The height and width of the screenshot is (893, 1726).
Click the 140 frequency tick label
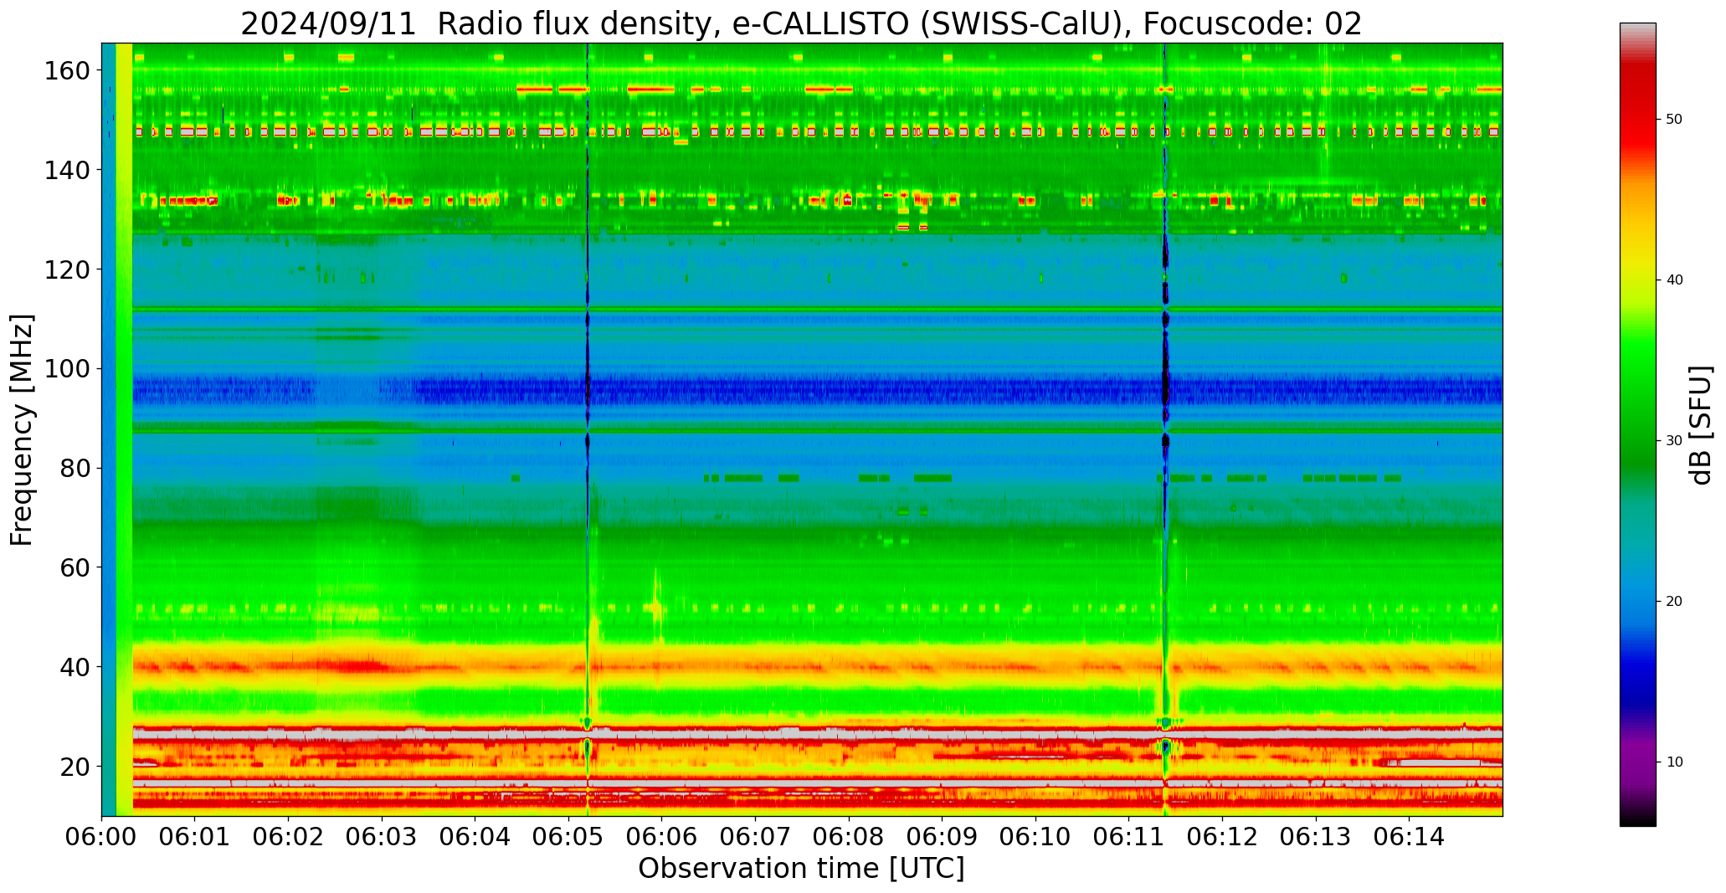click(67, 170)
